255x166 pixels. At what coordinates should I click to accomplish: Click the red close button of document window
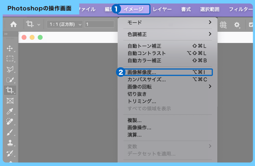coord(24,37)
